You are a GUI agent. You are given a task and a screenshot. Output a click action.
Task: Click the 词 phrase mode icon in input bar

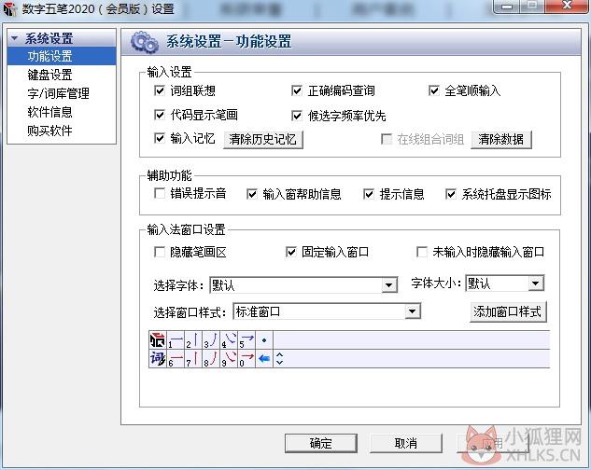pos(158,358)
